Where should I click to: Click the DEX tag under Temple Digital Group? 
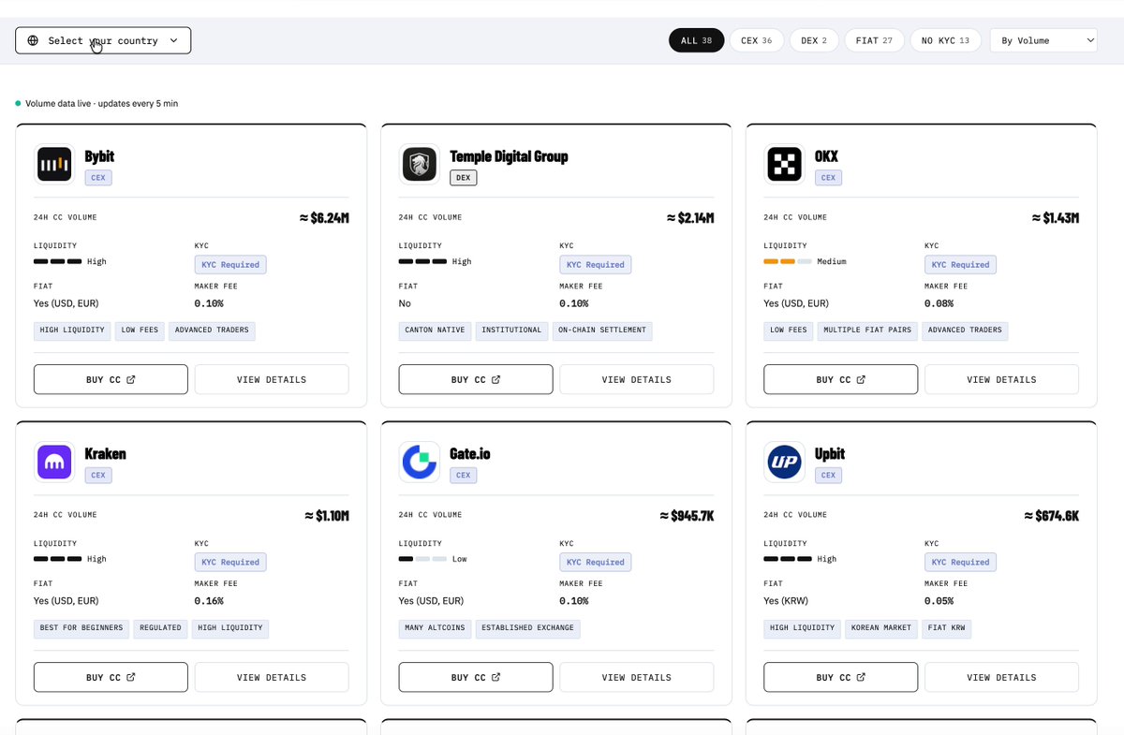[x=464, y=178]
